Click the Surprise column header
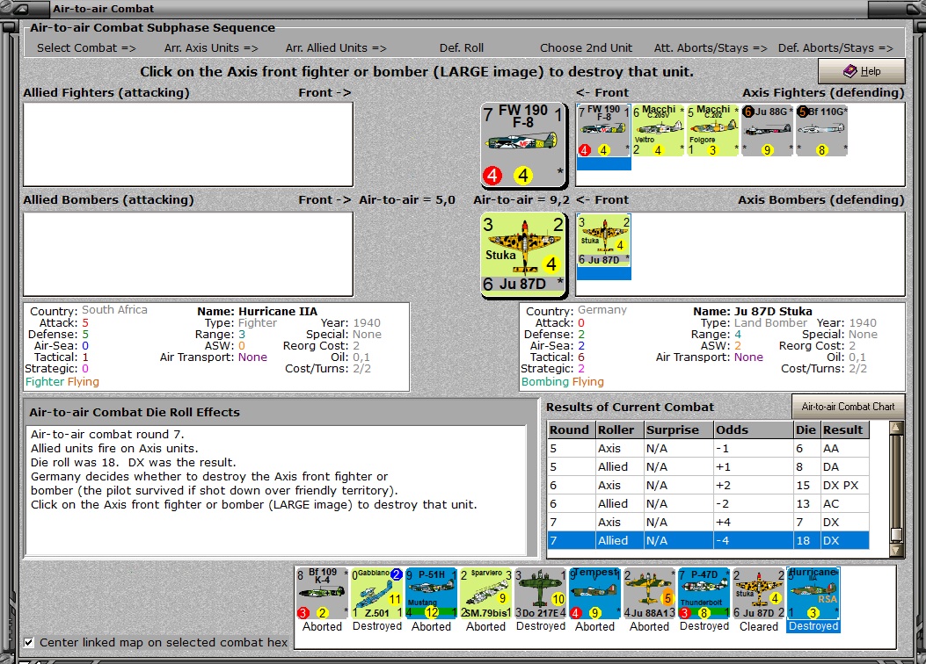This screenshot has width=926, height=664. click(679, 429)
